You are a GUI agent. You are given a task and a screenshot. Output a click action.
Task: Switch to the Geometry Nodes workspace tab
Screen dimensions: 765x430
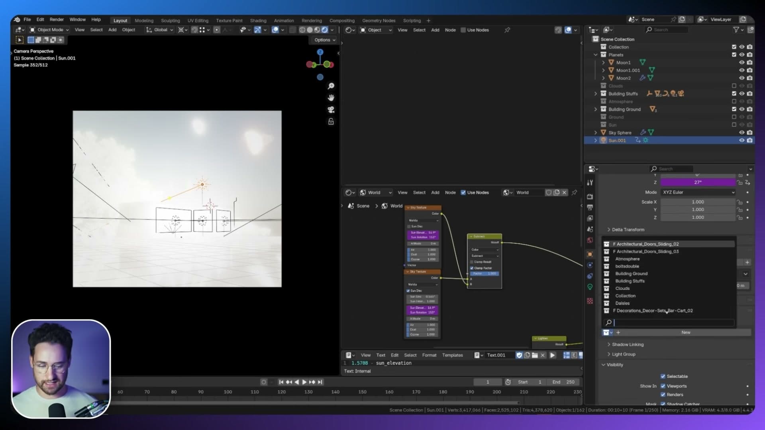[x=379, y=21]
